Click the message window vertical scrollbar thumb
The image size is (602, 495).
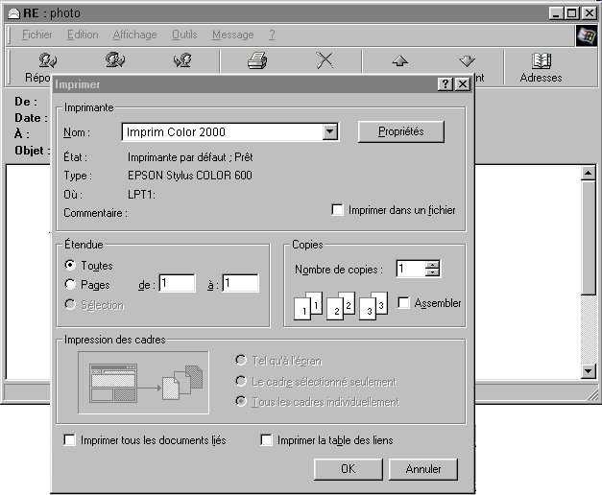click(589, 238)
